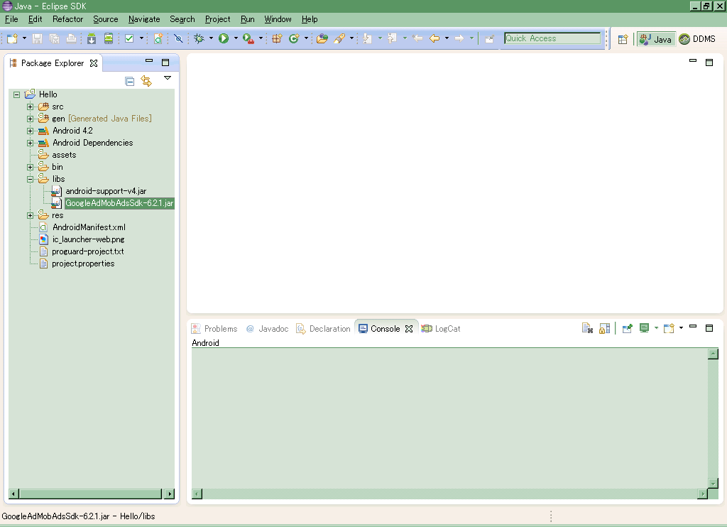Open the Run button dropdown arrow

(x=236, y=38)
